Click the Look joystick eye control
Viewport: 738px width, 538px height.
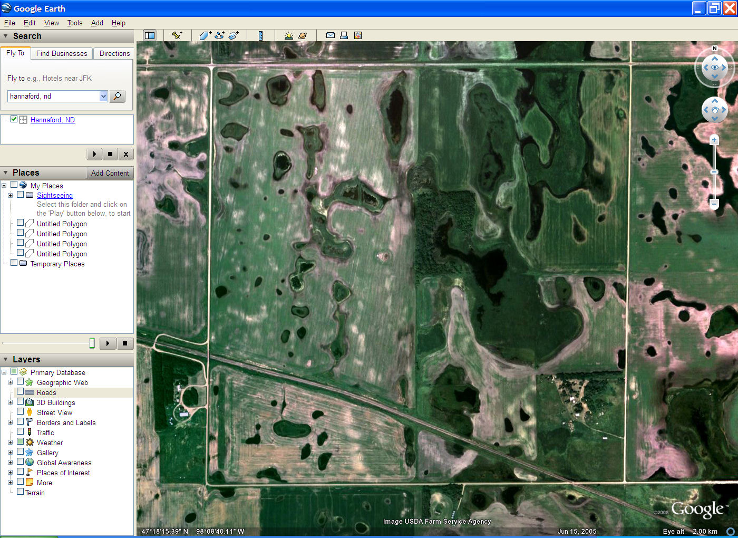(715, 68)
